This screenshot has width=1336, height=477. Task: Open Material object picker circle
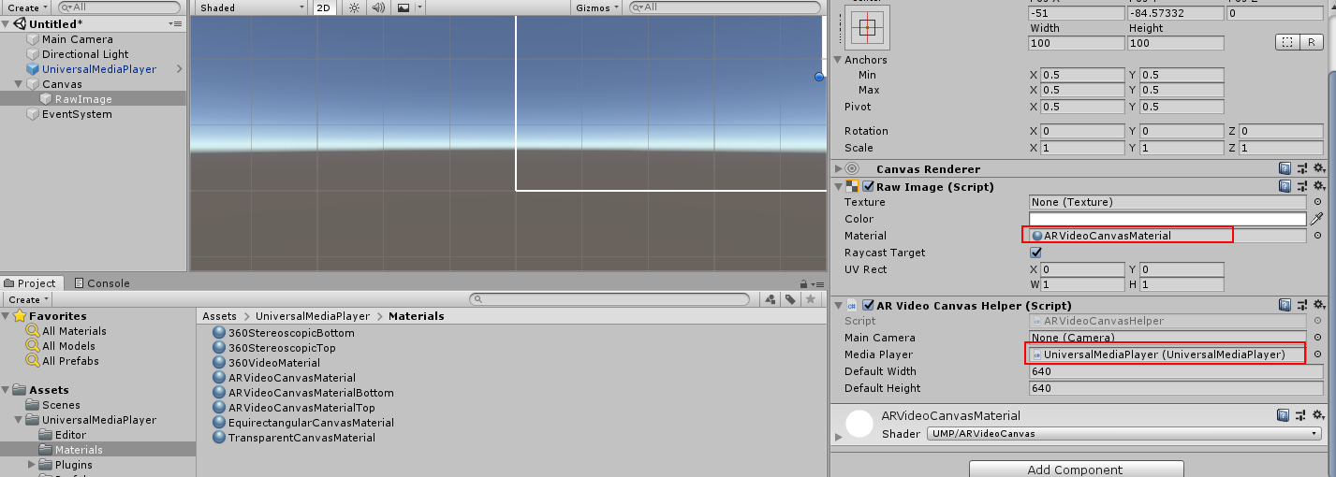[x=1318, y=236]
